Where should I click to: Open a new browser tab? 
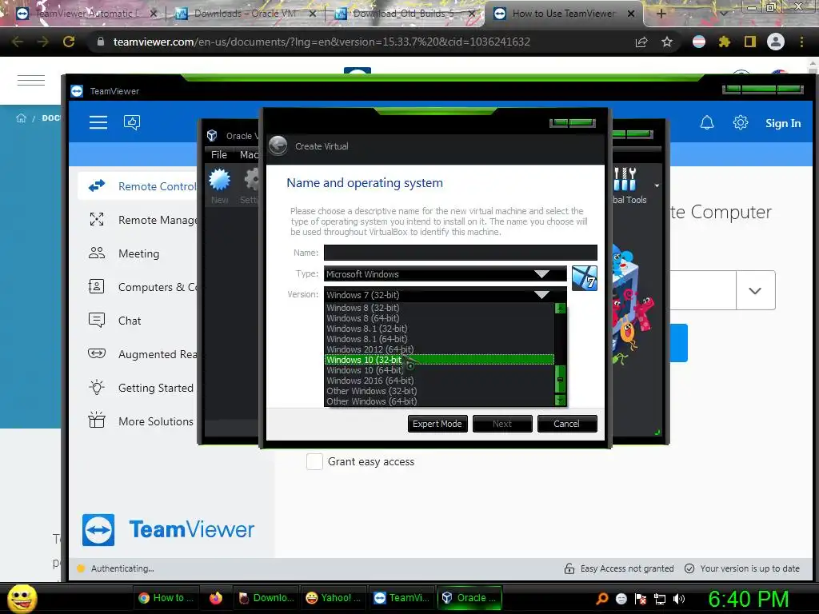pos(661,14)
